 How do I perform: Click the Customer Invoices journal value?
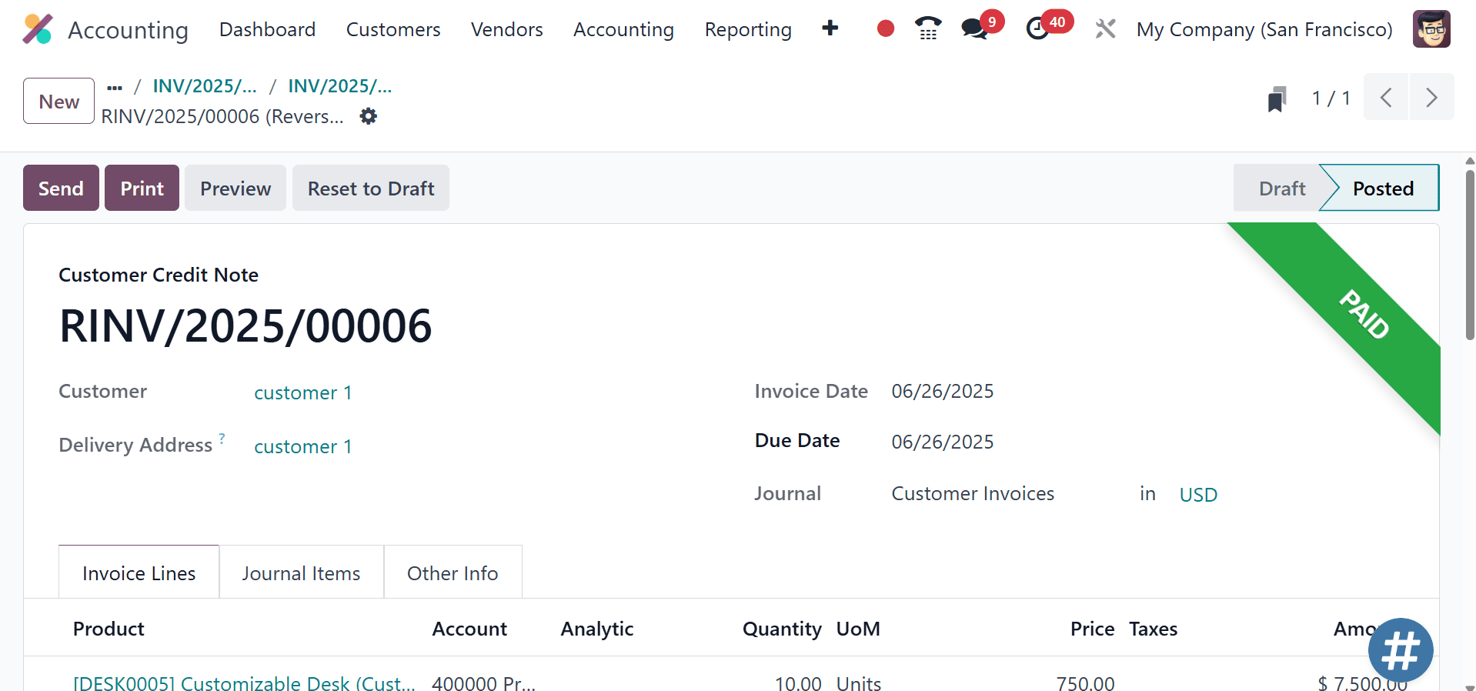pos(973,493)
